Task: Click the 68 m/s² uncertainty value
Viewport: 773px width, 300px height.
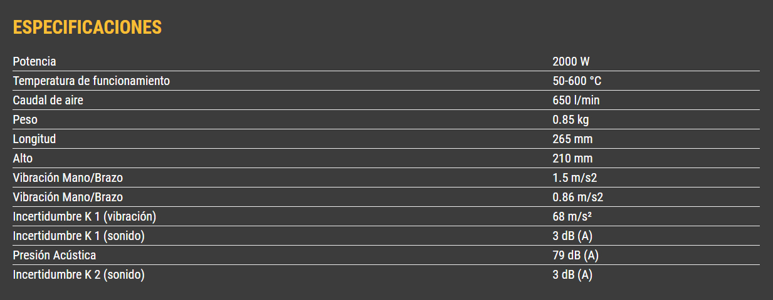Action: [x=572, y=217]
